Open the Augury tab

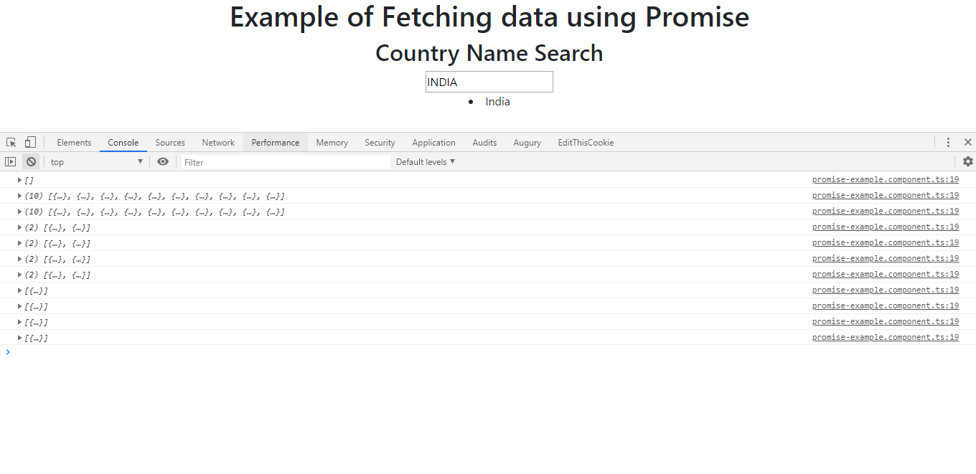(527, 143)
